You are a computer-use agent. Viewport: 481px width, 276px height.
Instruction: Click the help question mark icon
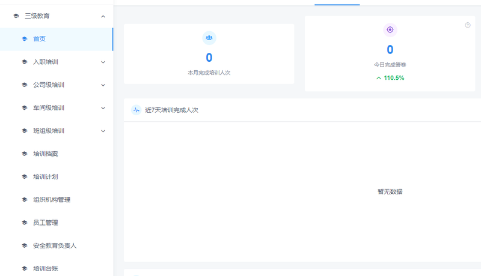point(468,25)
